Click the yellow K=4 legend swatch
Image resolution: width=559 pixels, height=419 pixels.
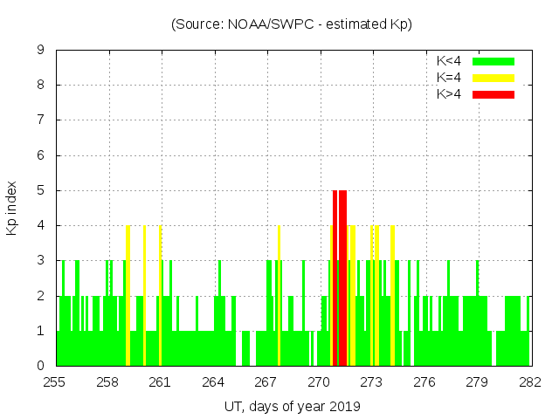click(x=493, y=78)
